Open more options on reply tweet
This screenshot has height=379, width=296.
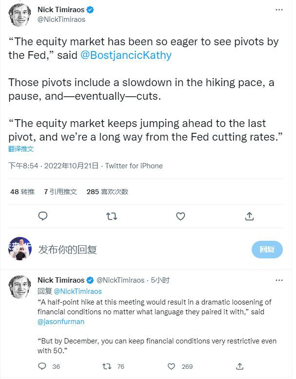[278, 280]
